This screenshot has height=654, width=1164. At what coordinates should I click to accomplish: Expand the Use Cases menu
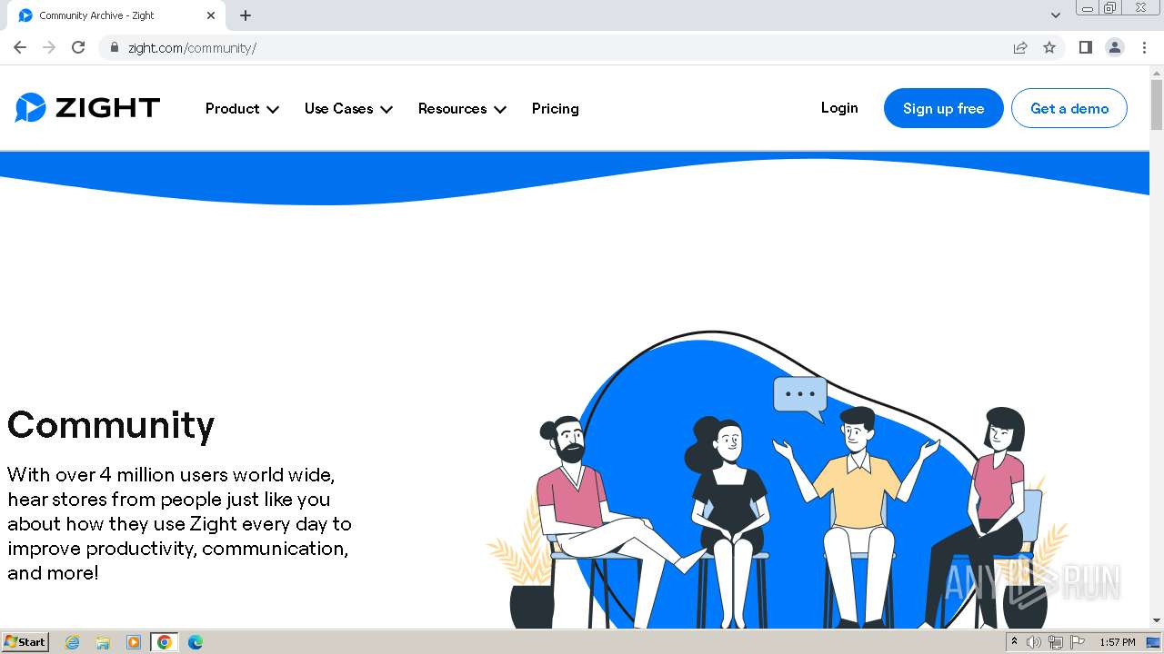point(348,108)
